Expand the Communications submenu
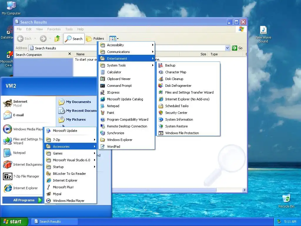 (x=126, y=52)
